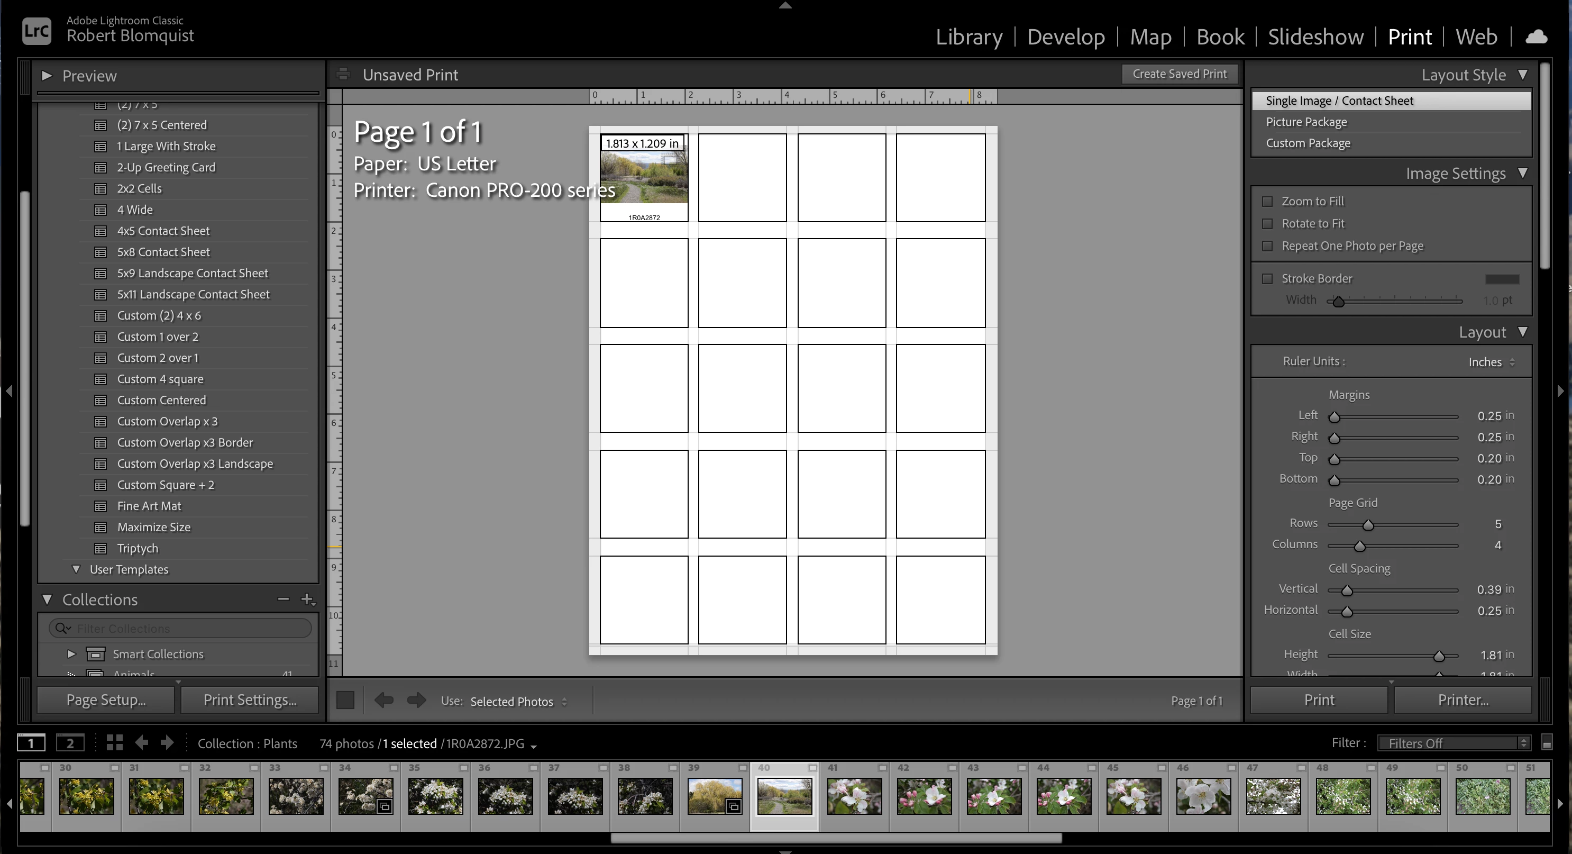Click the add collection plus icon
Screen dimensions: 1572x854
click(x=307, y=599)
